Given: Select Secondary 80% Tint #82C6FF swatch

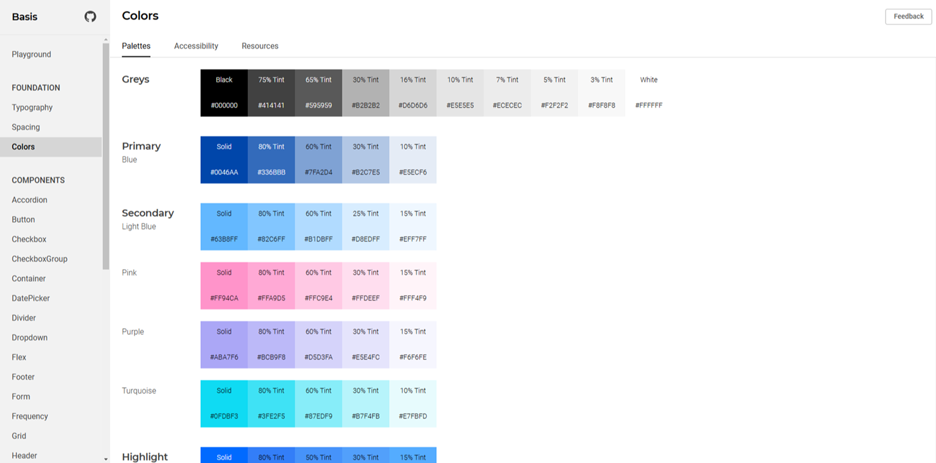Looking at the screenshot, I should (x=271, y=227).
